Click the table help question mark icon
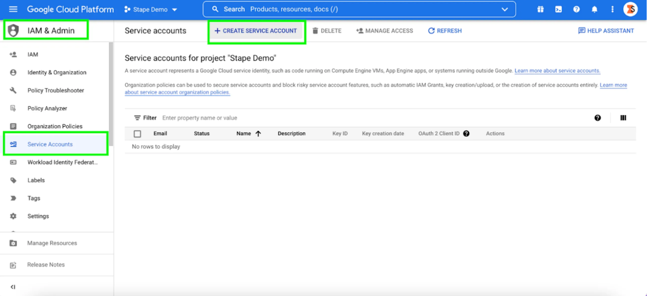 (598, 118)
